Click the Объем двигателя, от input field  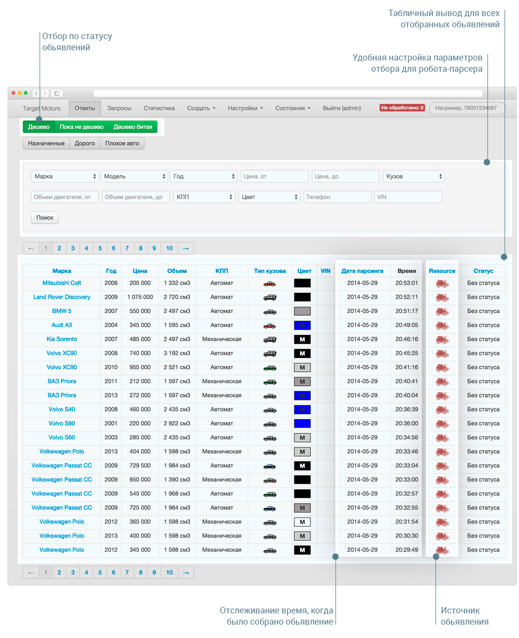65,197
